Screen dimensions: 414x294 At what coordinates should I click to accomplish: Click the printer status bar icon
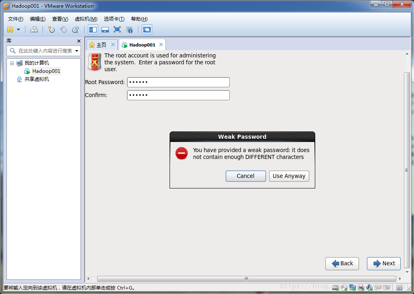pos(361,287)
